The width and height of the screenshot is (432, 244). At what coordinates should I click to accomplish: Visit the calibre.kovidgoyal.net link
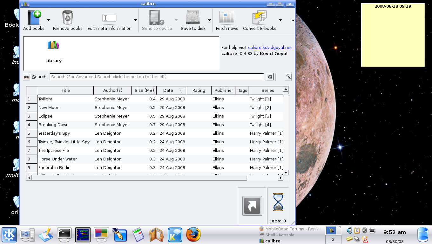[270, 47]
